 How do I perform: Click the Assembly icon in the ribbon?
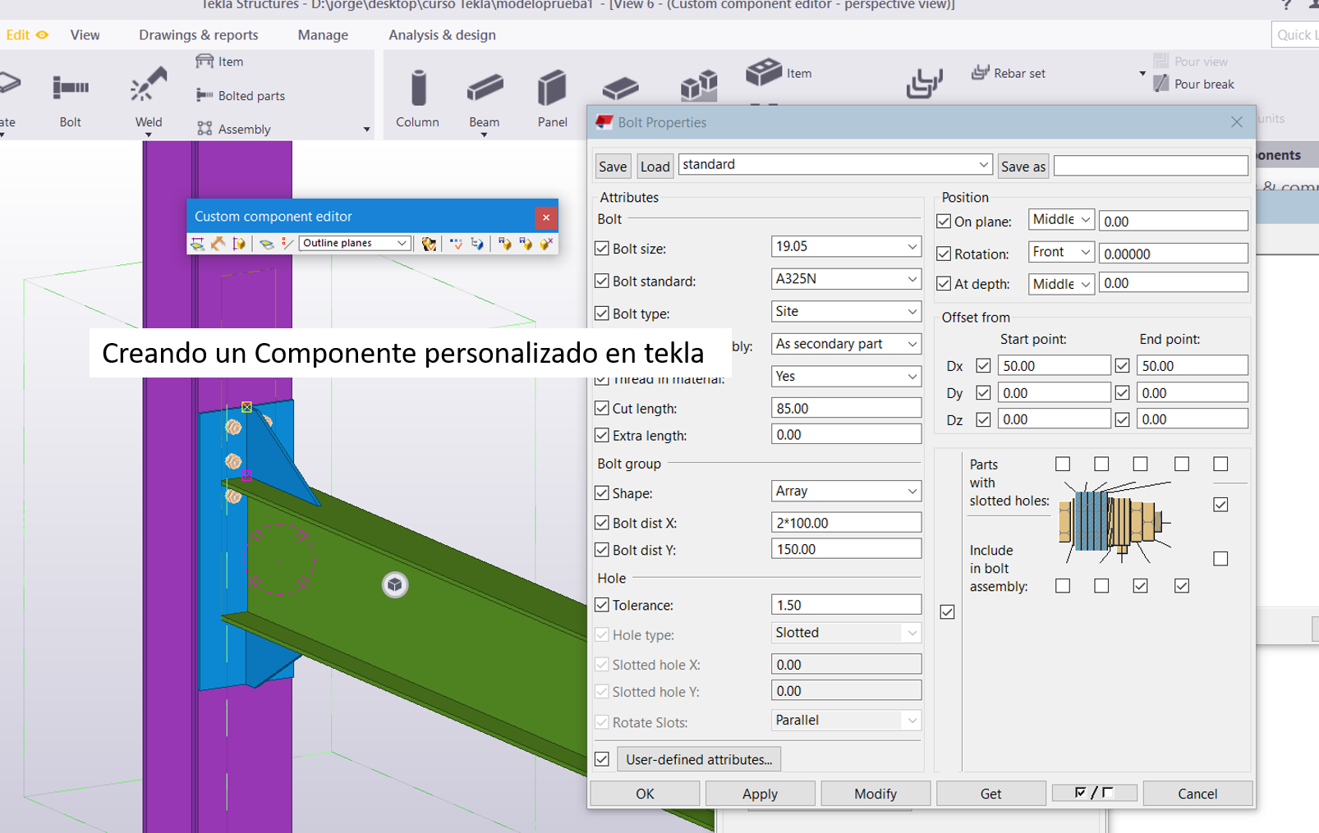204,129
